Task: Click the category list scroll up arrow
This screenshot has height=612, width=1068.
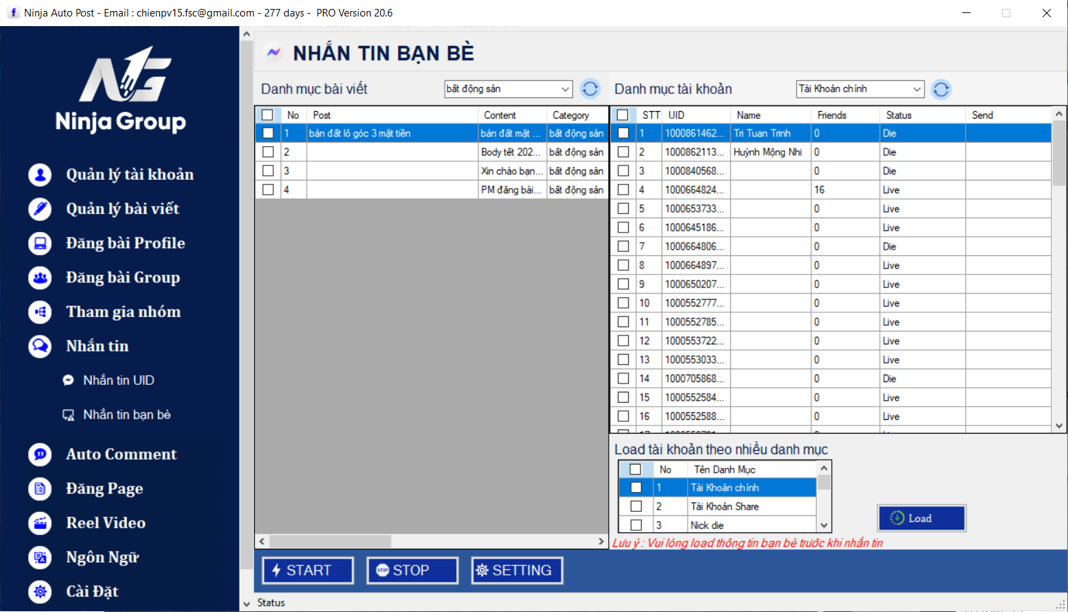Action: (824, 469)
